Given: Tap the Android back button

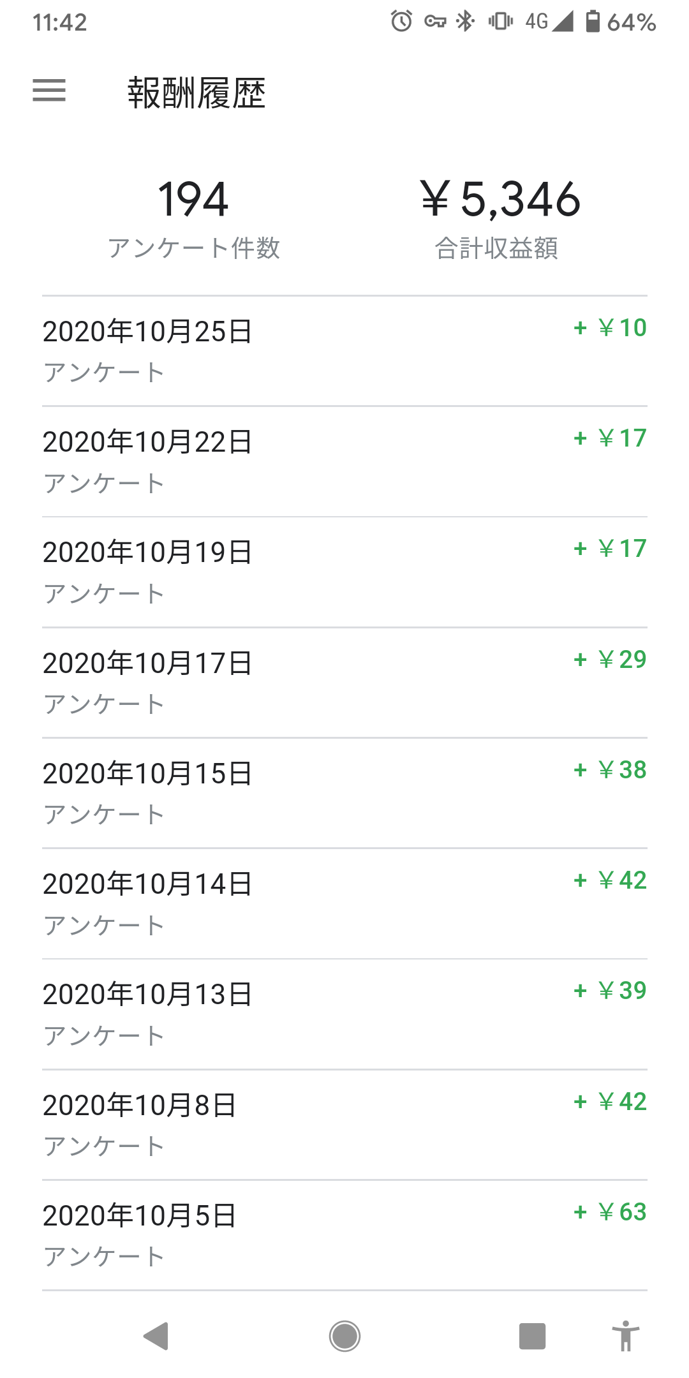Looking at the screenshot, I should (x=156, y=1336).
